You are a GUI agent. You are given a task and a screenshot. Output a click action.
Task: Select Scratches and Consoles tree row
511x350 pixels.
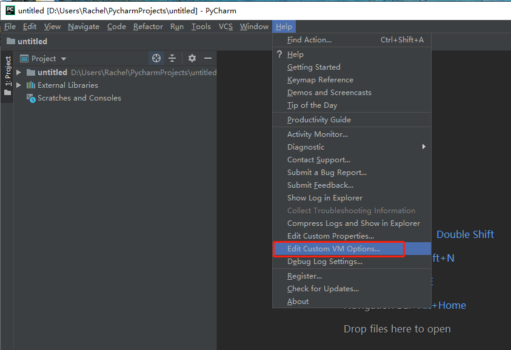(115, 98)
